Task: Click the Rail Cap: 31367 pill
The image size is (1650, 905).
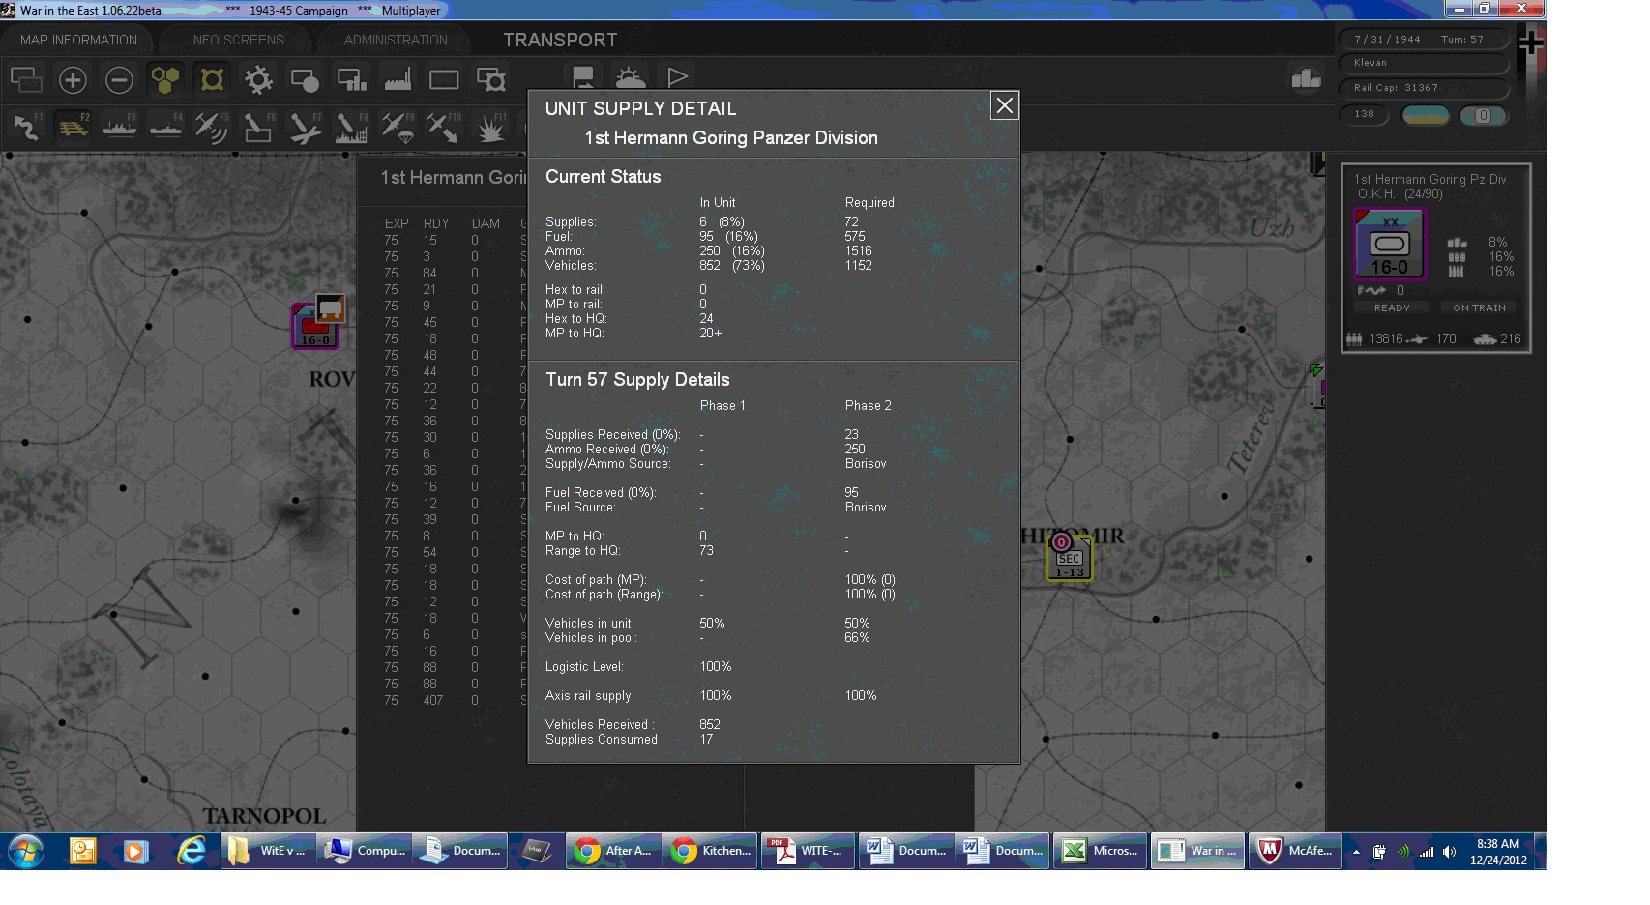Action: point(1424,88)
